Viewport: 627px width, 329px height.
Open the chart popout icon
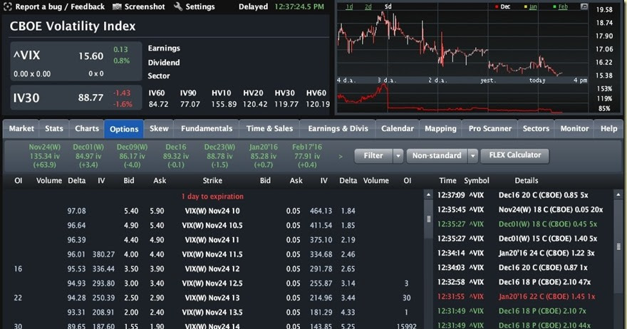(584, 7)
